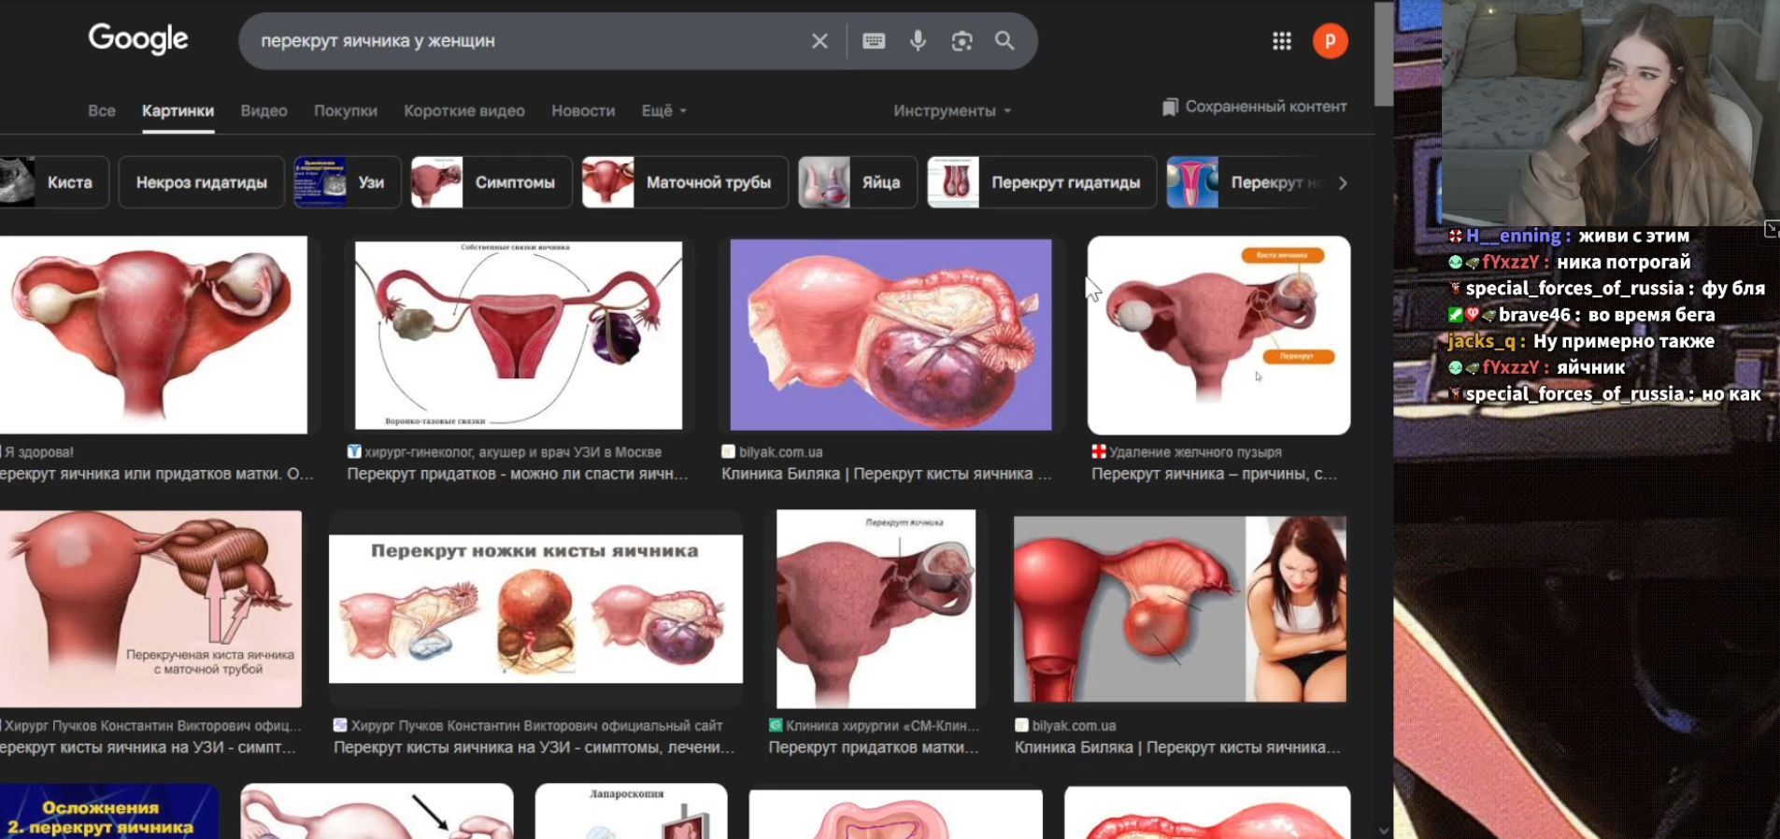Click chat username brave46
Screen dimensions: 1780x839
pyautogui.click(x=1534, y=315)
